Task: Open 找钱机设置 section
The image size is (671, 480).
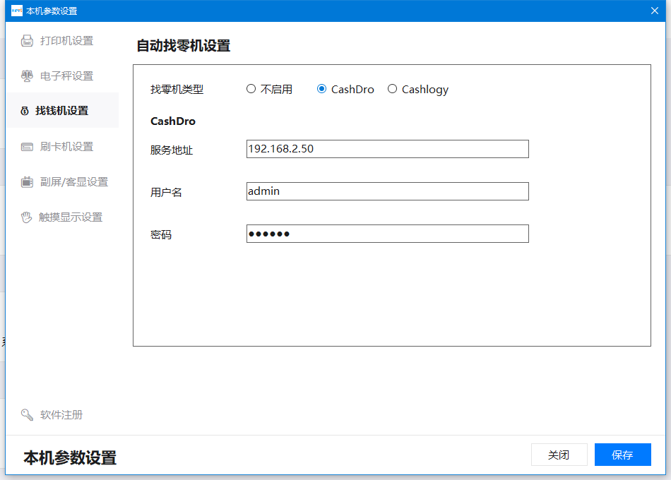Action: pyautogui.click(x=62, y=110)
